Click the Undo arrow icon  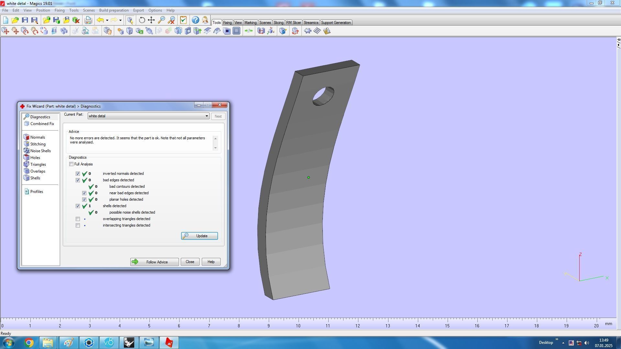pyautogui.click(x=100, y=20)
